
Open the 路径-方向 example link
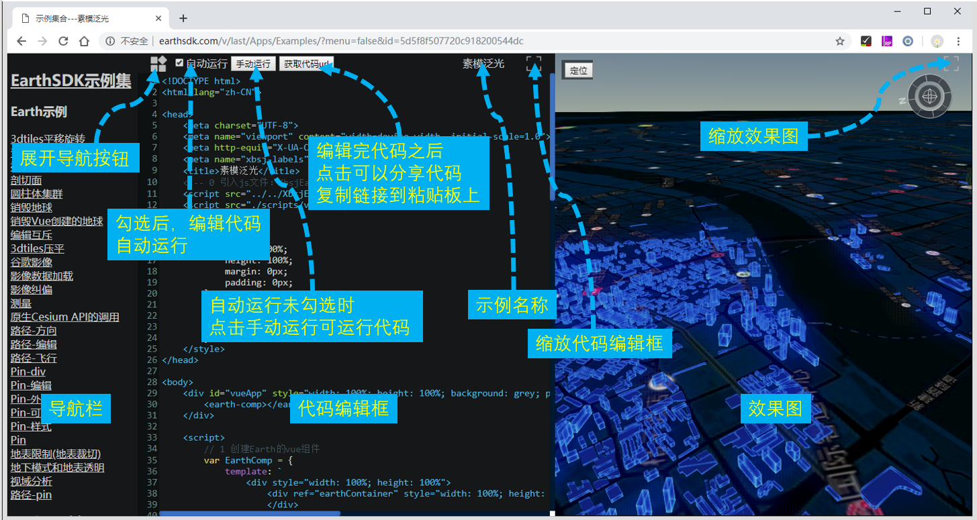(34, 330)
